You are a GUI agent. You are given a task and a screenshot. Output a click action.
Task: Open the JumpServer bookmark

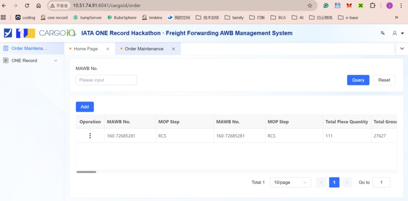click(x=88, y=17)
